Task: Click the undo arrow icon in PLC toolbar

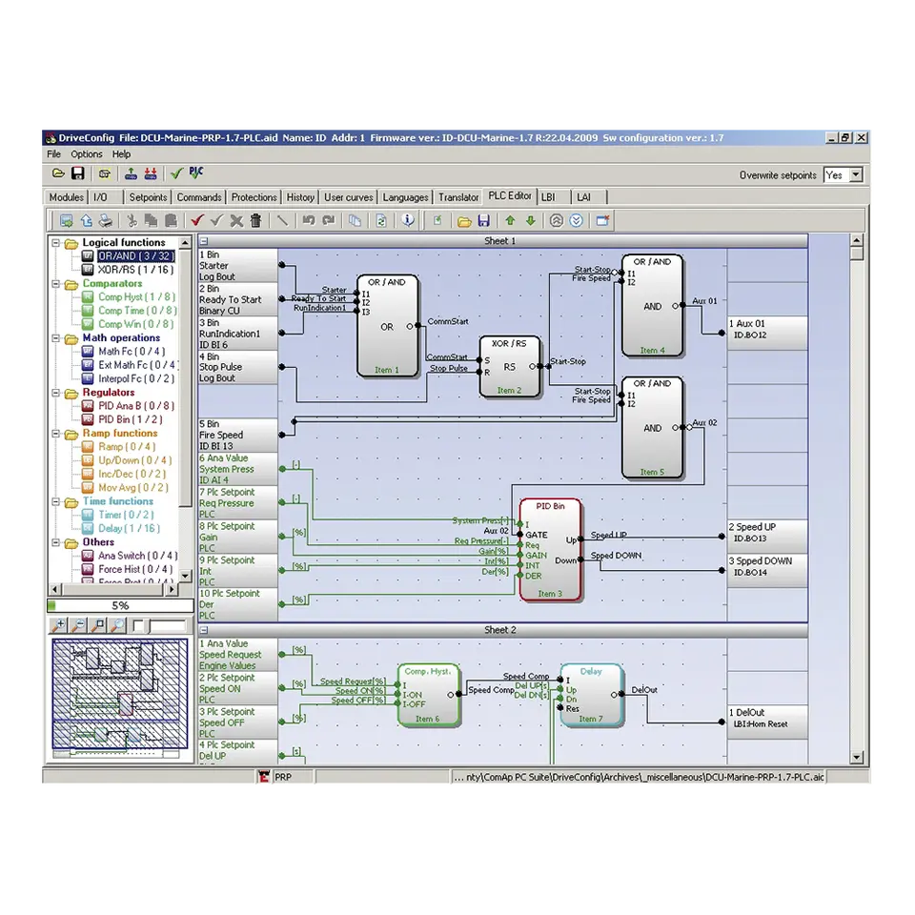Action: pos(309,220)
